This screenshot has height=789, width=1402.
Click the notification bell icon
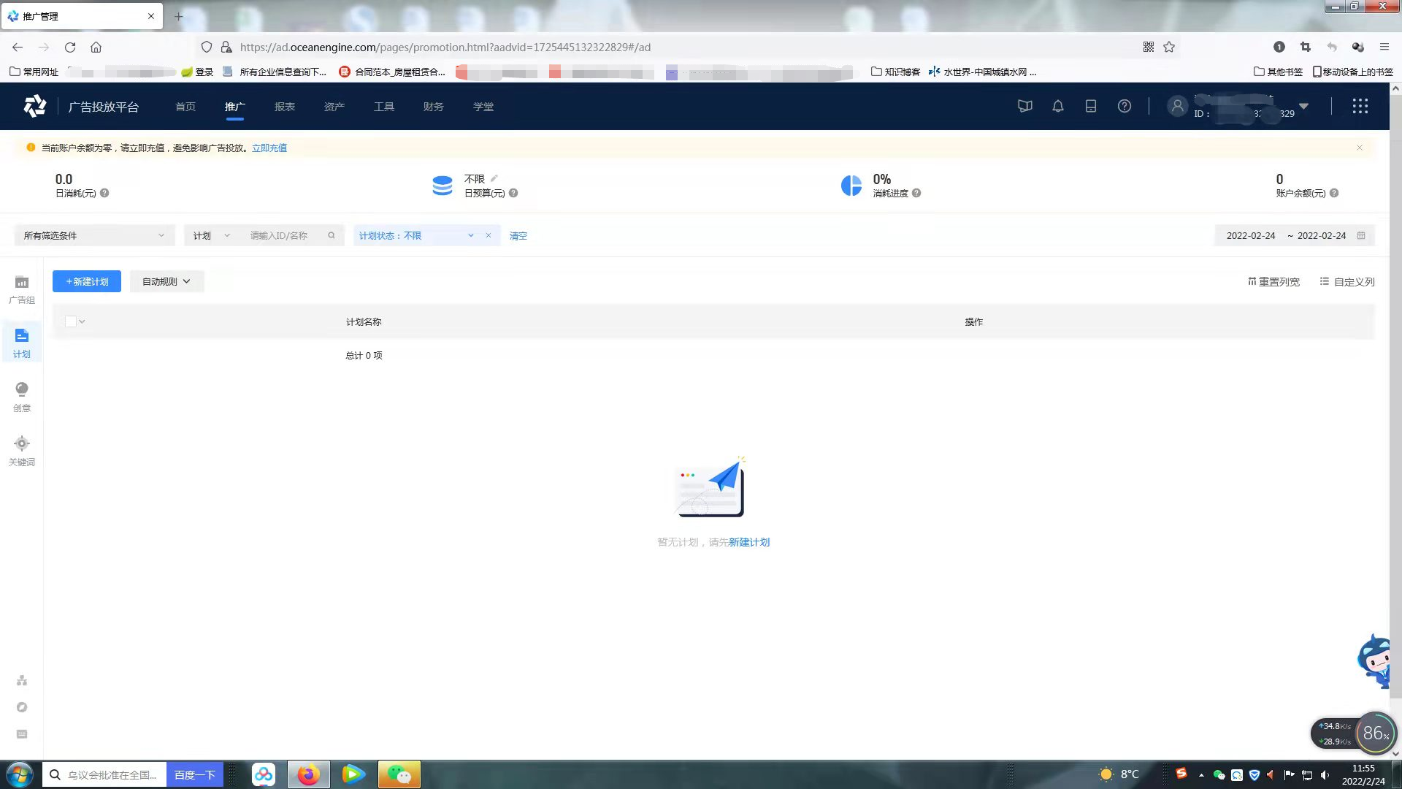(1058, 107)
